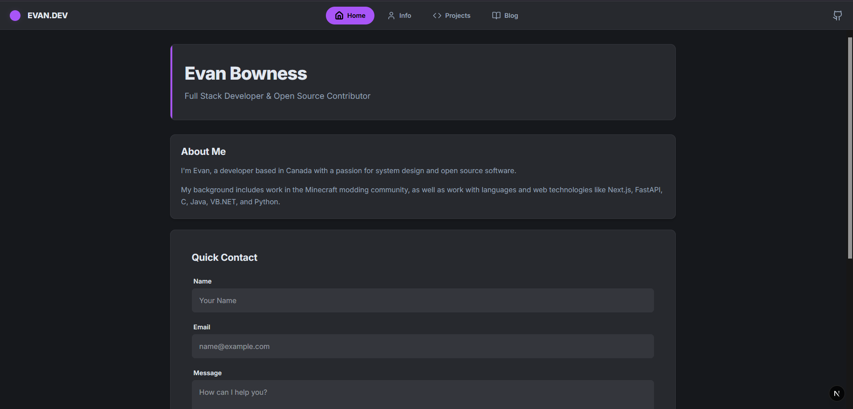Viewport: 853px width, 409px height.
Task: Open the Next.js dev tools indicator
Action: [837, 393]
